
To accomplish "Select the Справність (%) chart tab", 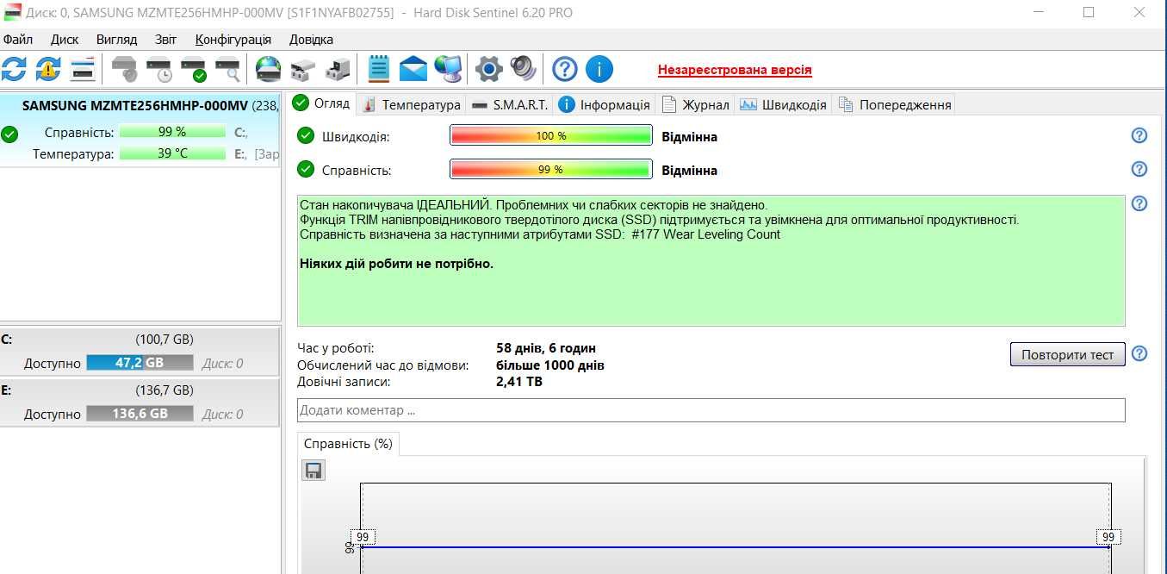I will tap(348, 444).
